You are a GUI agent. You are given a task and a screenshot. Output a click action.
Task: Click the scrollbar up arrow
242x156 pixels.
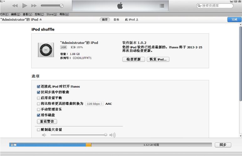click(x=240, y=24)
